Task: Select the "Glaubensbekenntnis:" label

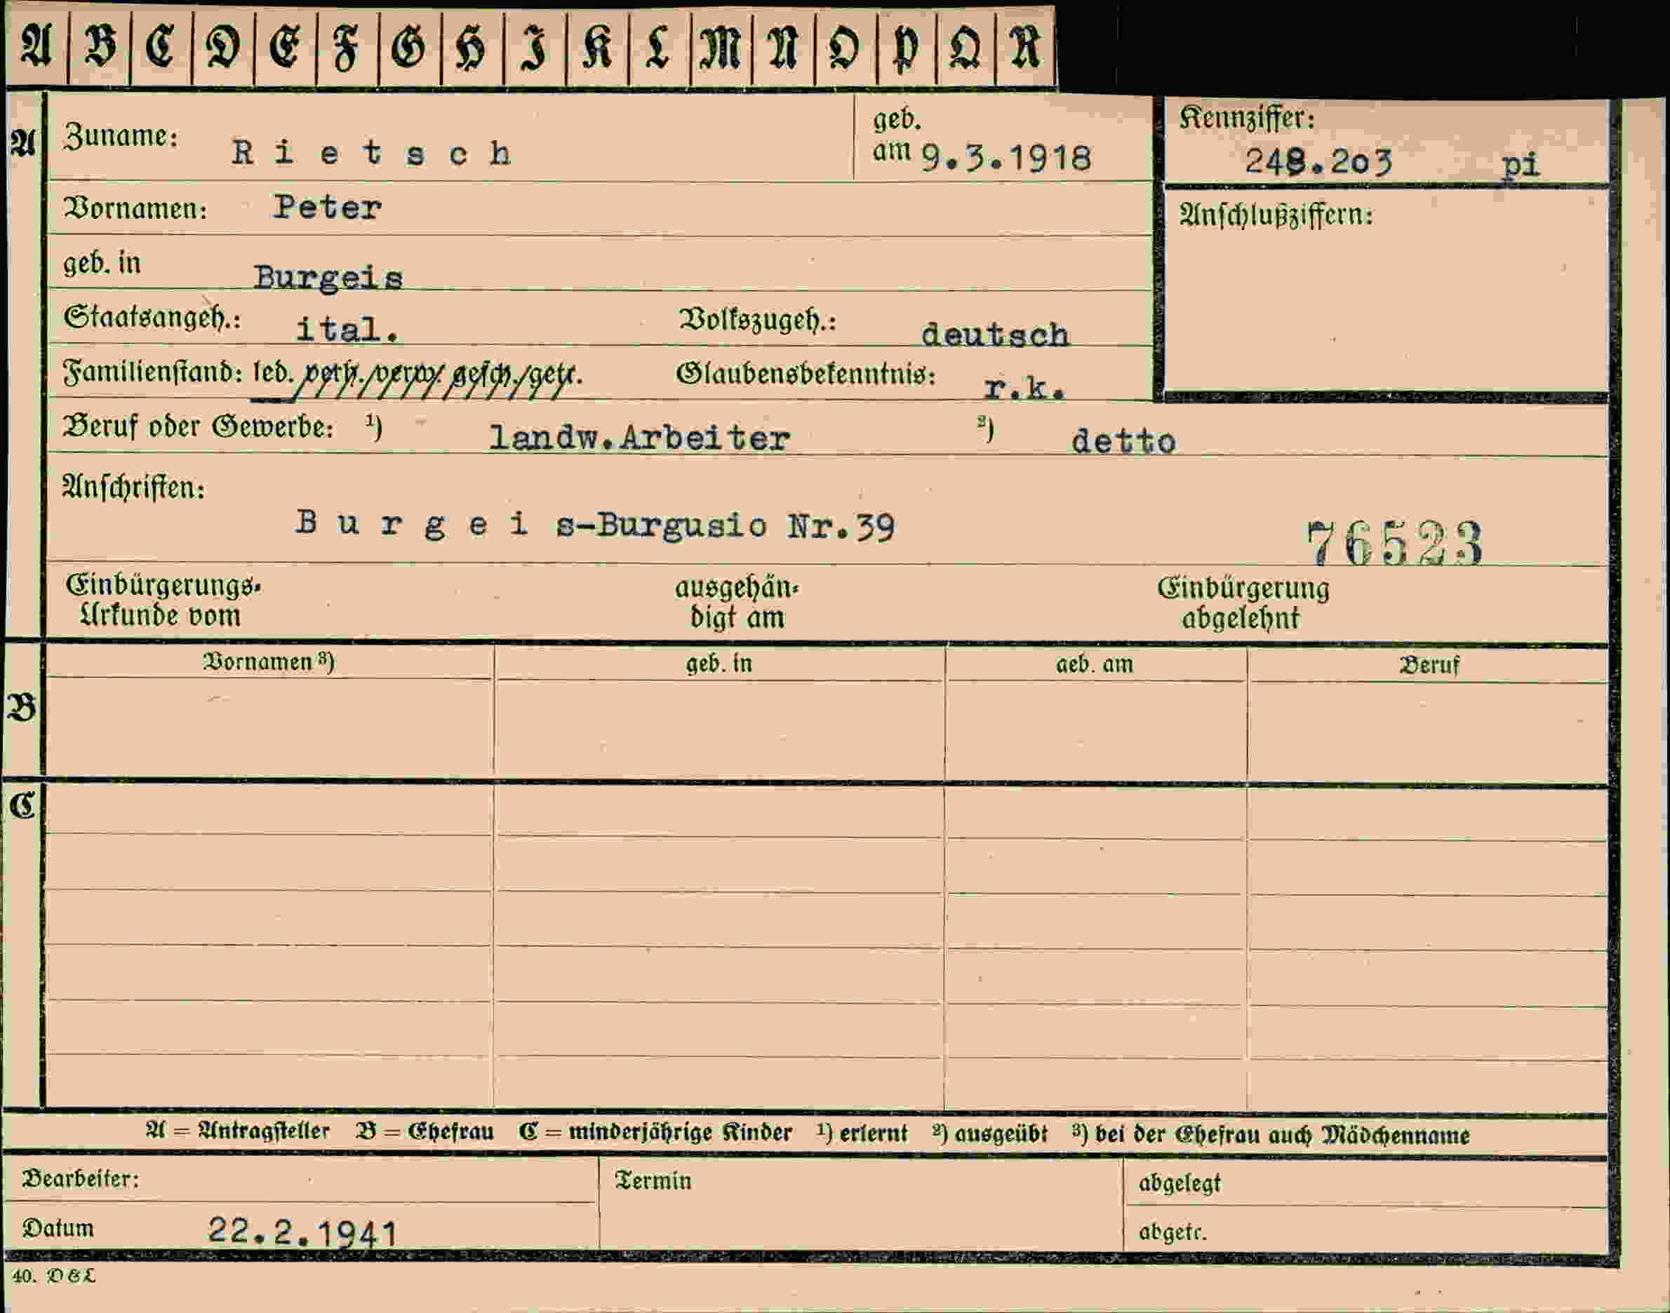Action: [806, 375]
